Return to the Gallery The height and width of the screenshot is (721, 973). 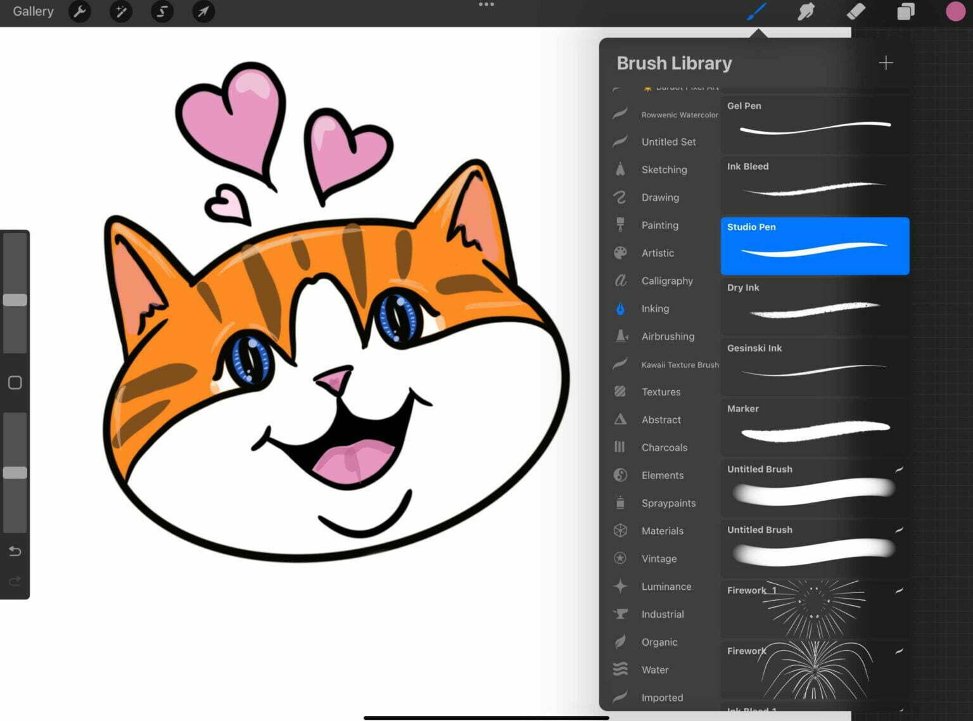point(32,11)
